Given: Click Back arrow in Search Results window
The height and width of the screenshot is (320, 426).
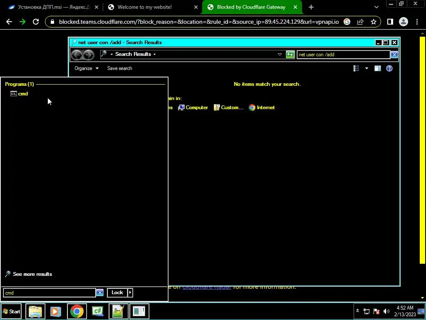Looking at the screenshot, I should click(77, 55).
